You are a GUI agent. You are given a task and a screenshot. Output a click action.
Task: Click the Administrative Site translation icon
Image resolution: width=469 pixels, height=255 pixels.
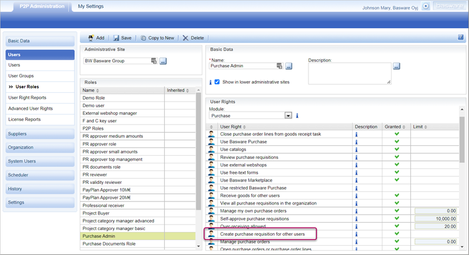[x=154, y=61]
